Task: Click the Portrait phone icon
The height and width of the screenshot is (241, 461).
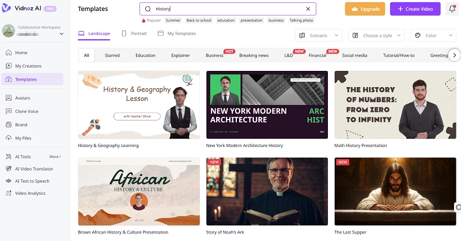Action: point(124,33)
